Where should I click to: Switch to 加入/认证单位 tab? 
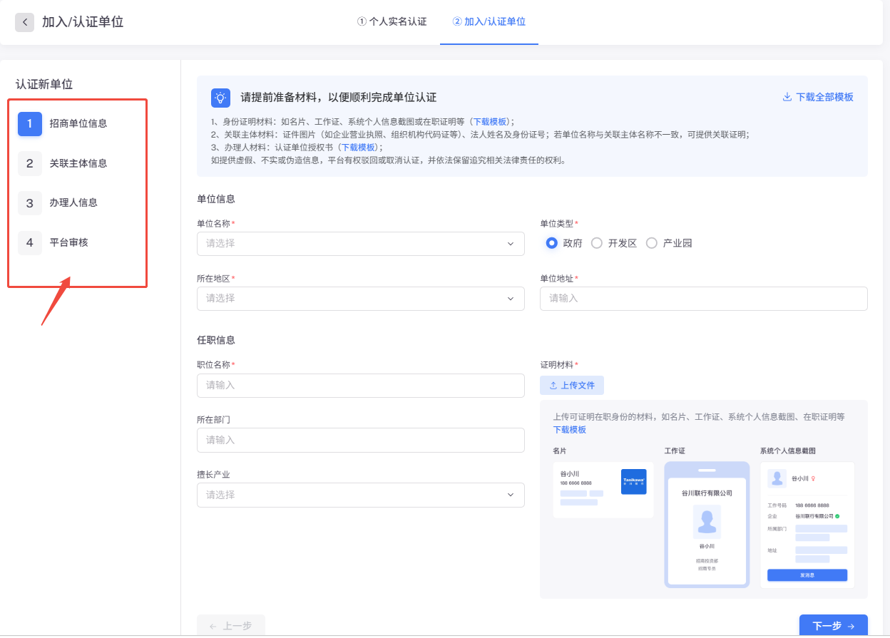coord(489,21)
